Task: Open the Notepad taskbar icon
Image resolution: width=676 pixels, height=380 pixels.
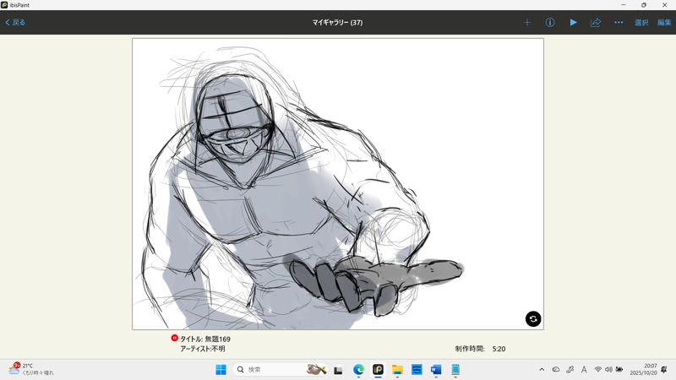Action: (455, 370)
